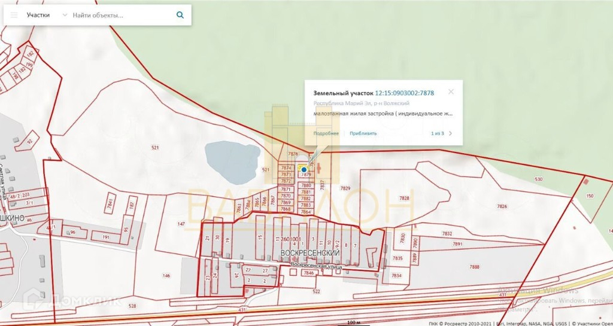613x326 pixels.
Task: Pick the parcel labeled 7826
Action: tap(501, 206)
